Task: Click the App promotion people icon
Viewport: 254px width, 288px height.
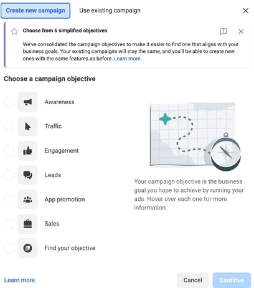Action: coord(27,199)
